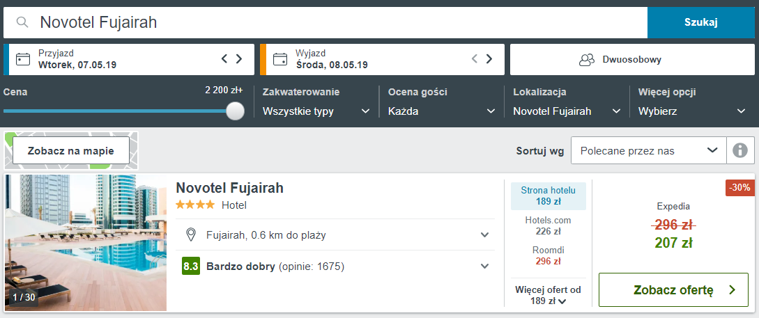Open the check-out calendar icon
The width and height of the screenshot is (759, 318).
(x=280, y=59)
